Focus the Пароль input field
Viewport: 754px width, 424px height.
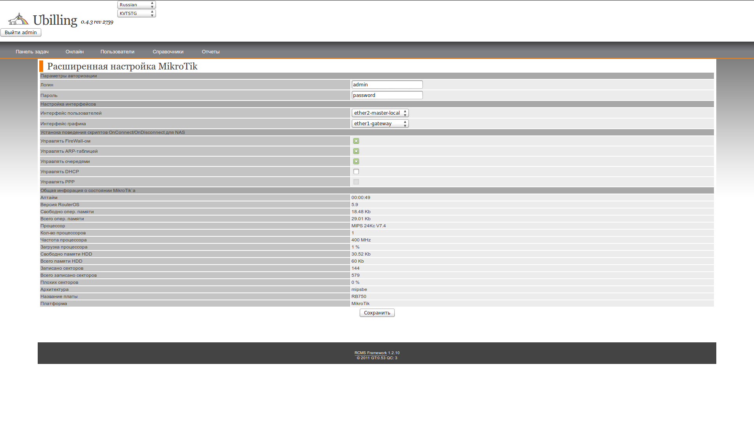(387, 95)
